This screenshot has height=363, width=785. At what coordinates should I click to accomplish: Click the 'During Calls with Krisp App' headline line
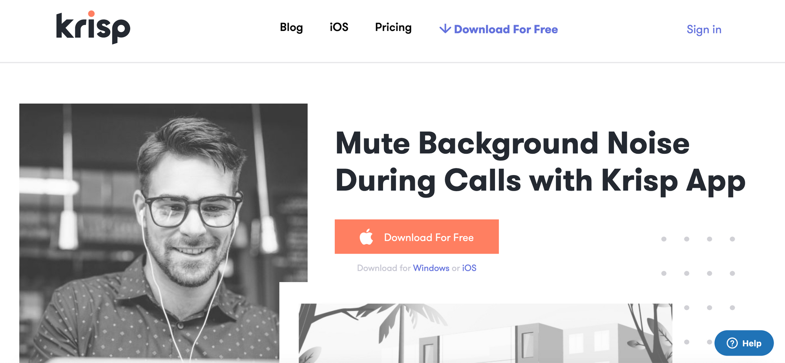(x=540, y=181)
